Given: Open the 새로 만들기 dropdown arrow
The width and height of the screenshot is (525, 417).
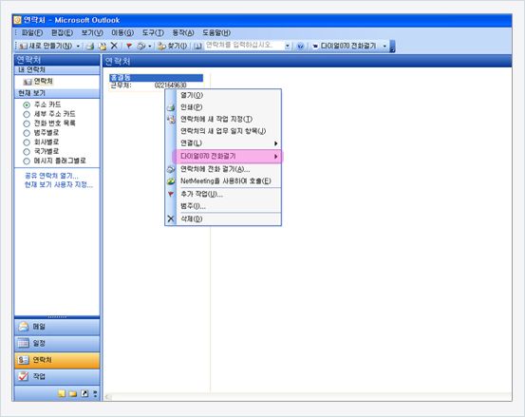Looking at the screenshot, I should 78,47.
